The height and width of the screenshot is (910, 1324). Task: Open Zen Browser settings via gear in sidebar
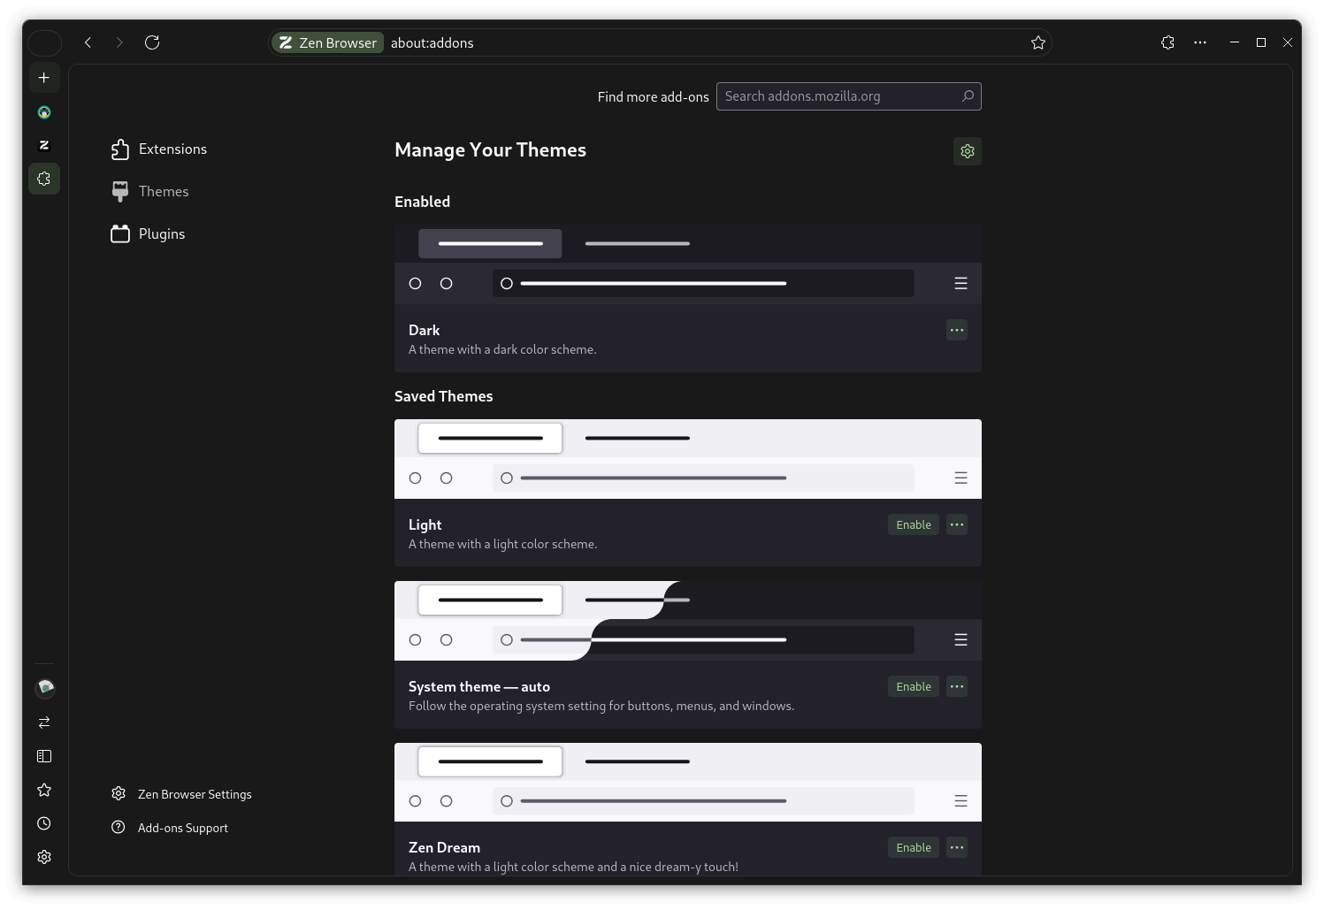44,856
